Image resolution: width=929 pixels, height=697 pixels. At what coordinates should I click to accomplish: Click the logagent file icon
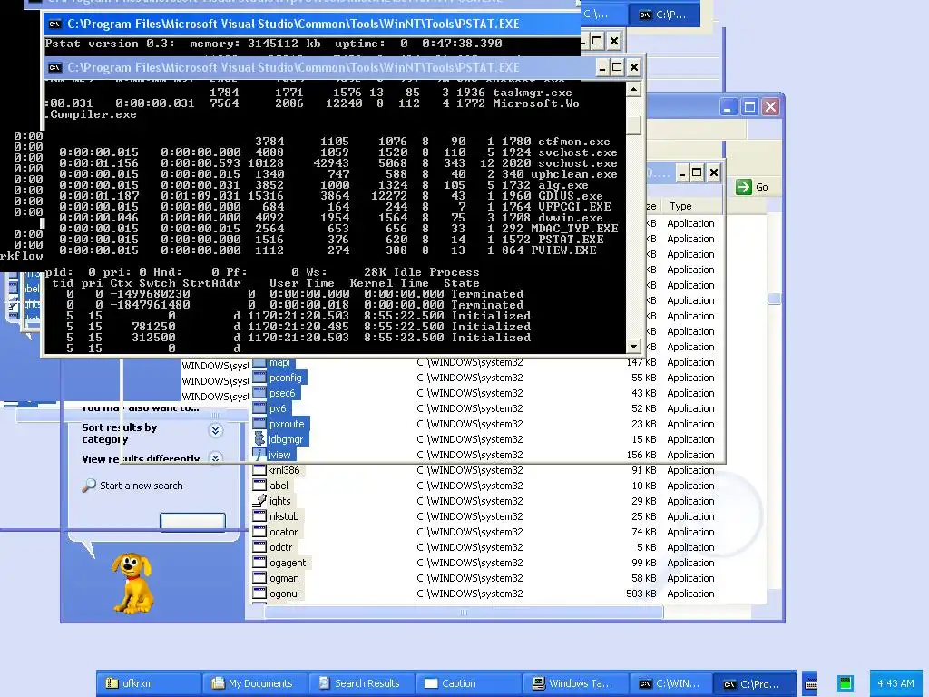coord(259,563)
